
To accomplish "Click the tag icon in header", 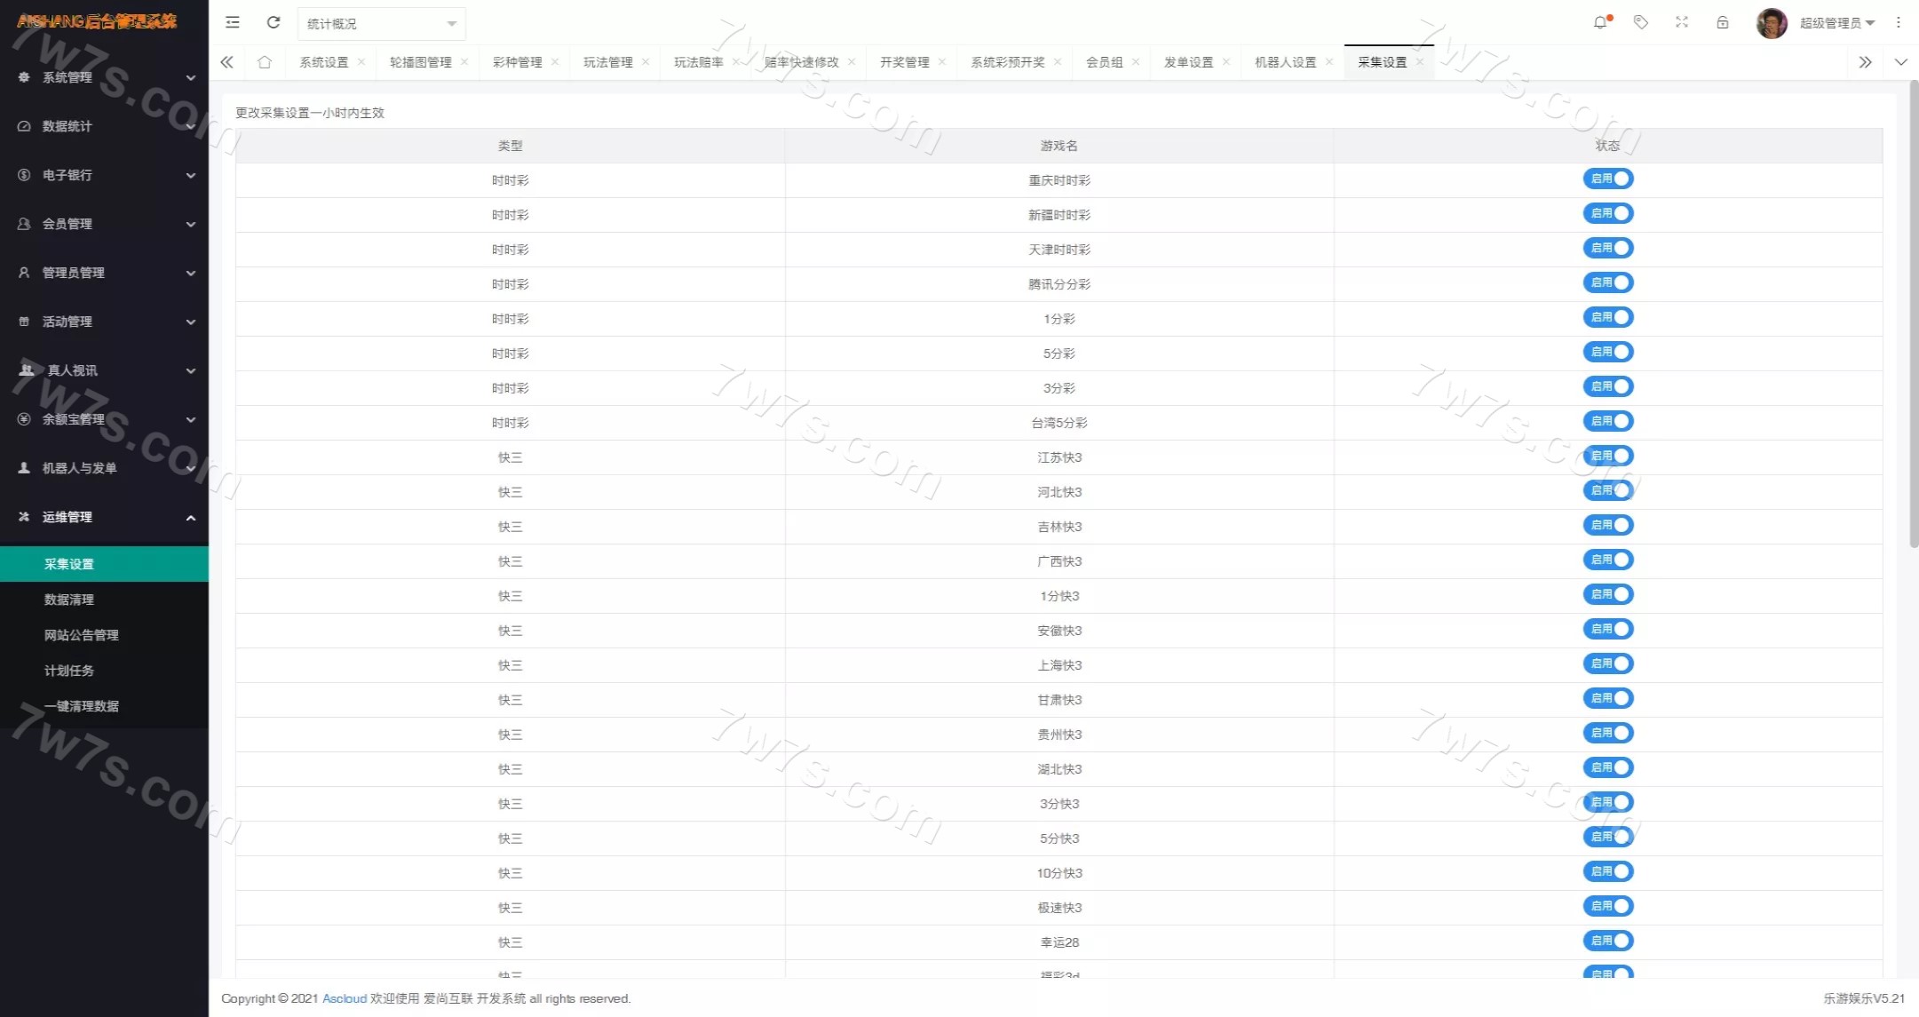I will (x=1641, y=23).
